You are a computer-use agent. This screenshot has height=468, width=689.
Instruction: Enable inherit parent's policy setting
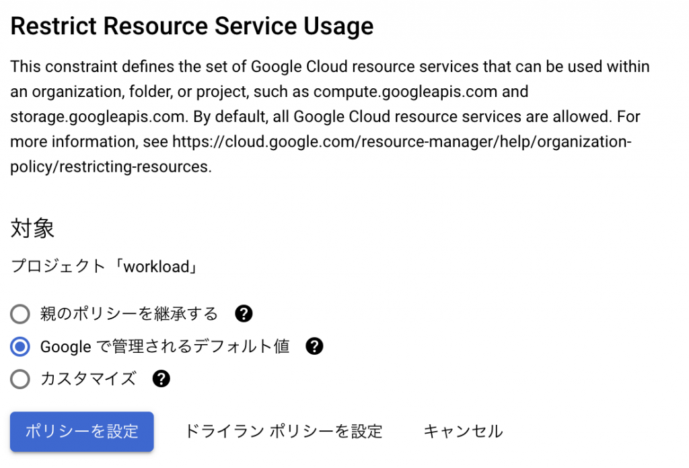(x=20, y=314)
